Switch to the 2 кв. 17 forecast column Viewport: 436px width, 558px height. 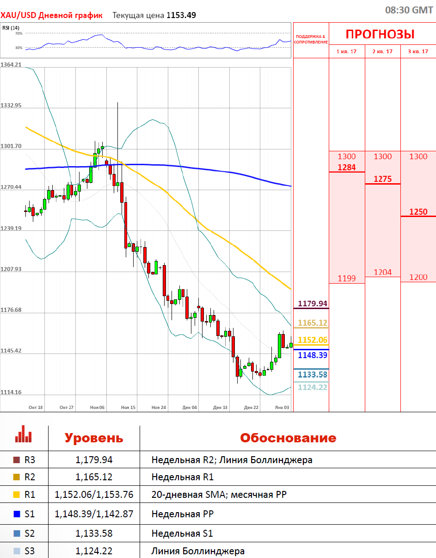382,51
